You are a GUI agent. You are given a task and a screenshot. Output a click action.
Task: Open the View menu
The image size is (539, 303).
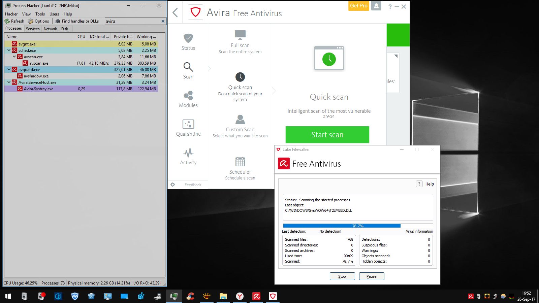[x=26, y=14]
